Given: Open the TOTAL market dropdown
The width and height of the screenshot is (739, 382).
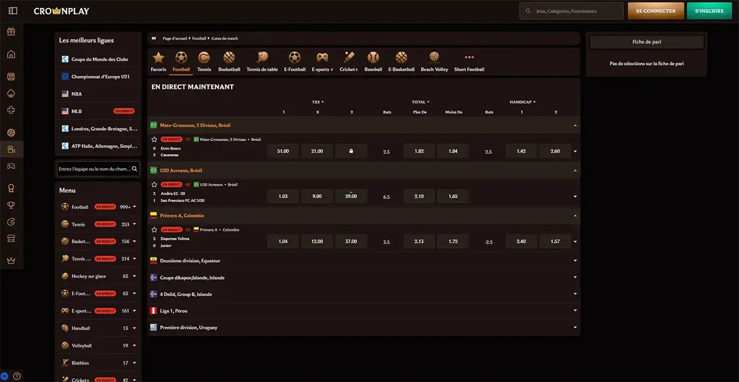Looking at the screenshot, I should [x=421, y=102].
